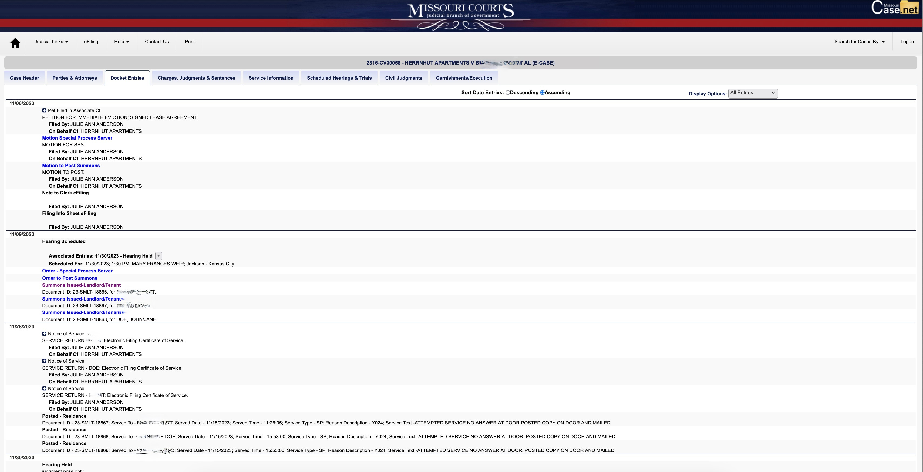Open Scheduled Hearings & Trials tab
This screenshot has height=472, width=923.
pos(339,78)
